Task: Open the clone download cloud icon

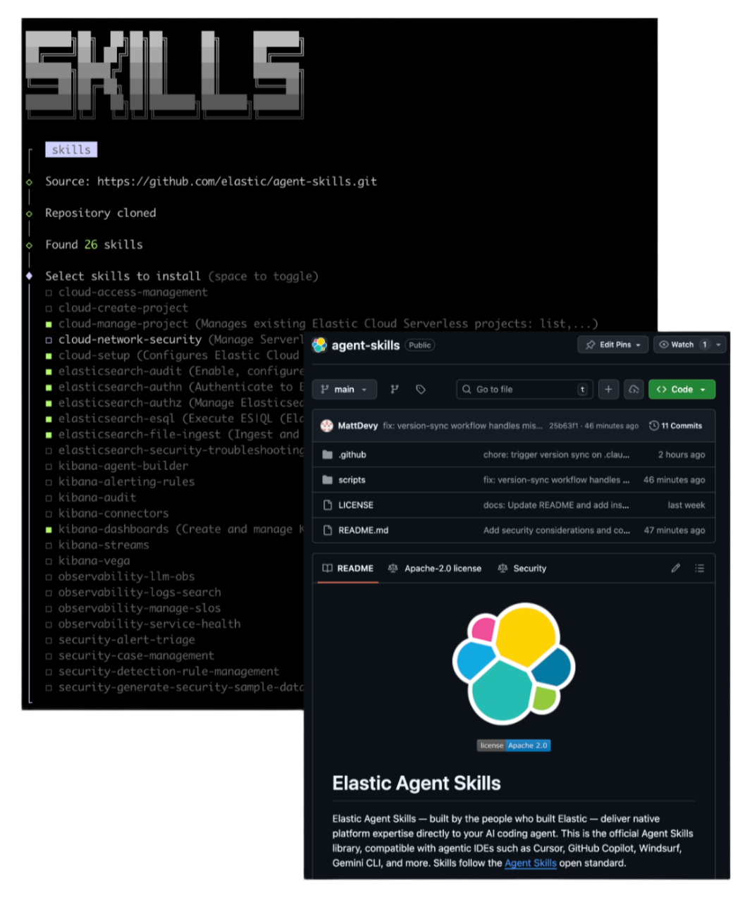Action: pyautogui.click(x=634, y=389)
